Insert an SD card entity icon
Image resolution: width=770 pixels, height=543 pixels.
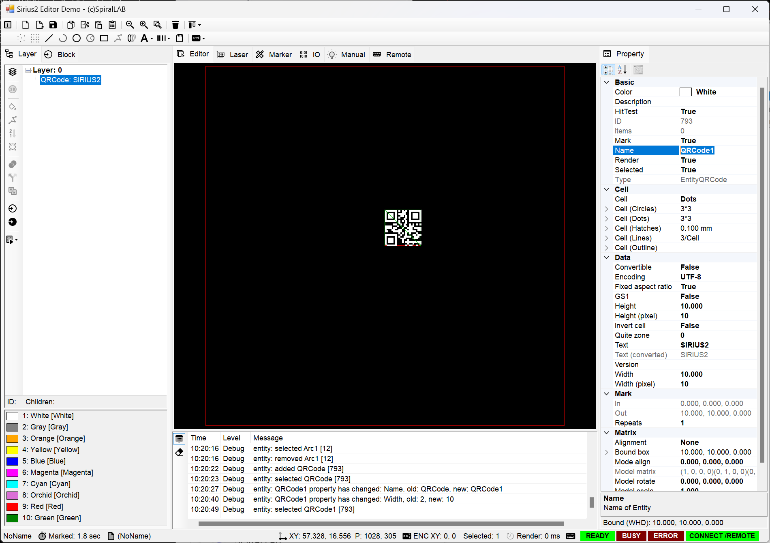pos(180,38)
